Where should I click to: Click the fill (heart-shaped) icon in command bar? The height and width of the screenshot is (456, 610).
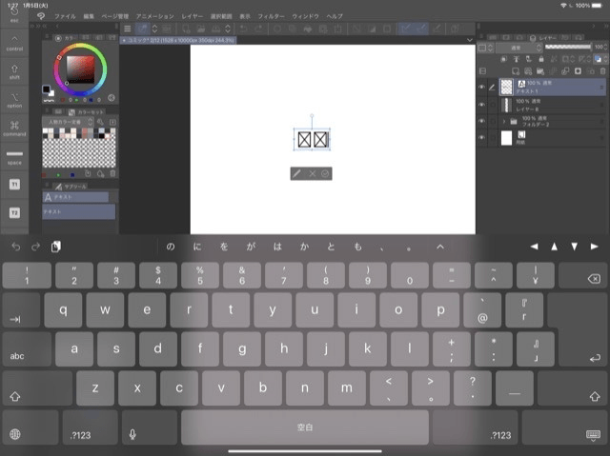pos(308,30)
